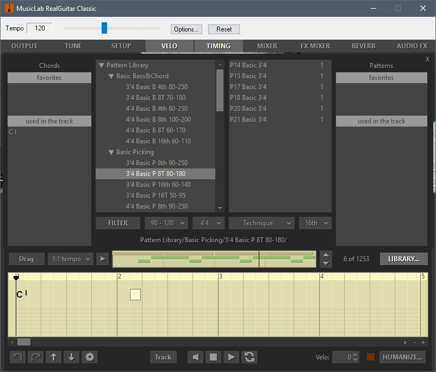Click the orange humanize color indicator
This screenshot has width=436, height=372.
[370, 357]
